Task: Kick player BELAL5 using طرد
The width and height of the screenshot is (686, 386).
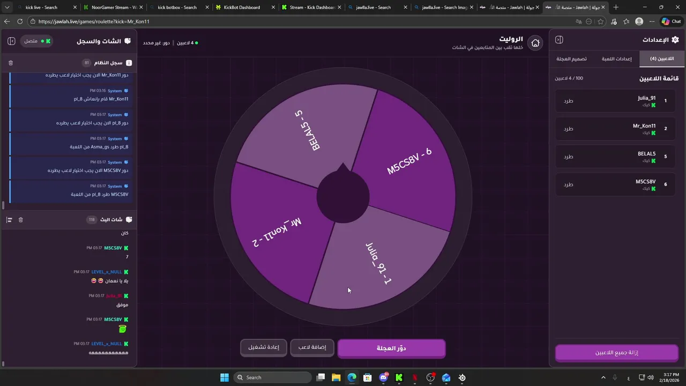Action: pos(569,157)
